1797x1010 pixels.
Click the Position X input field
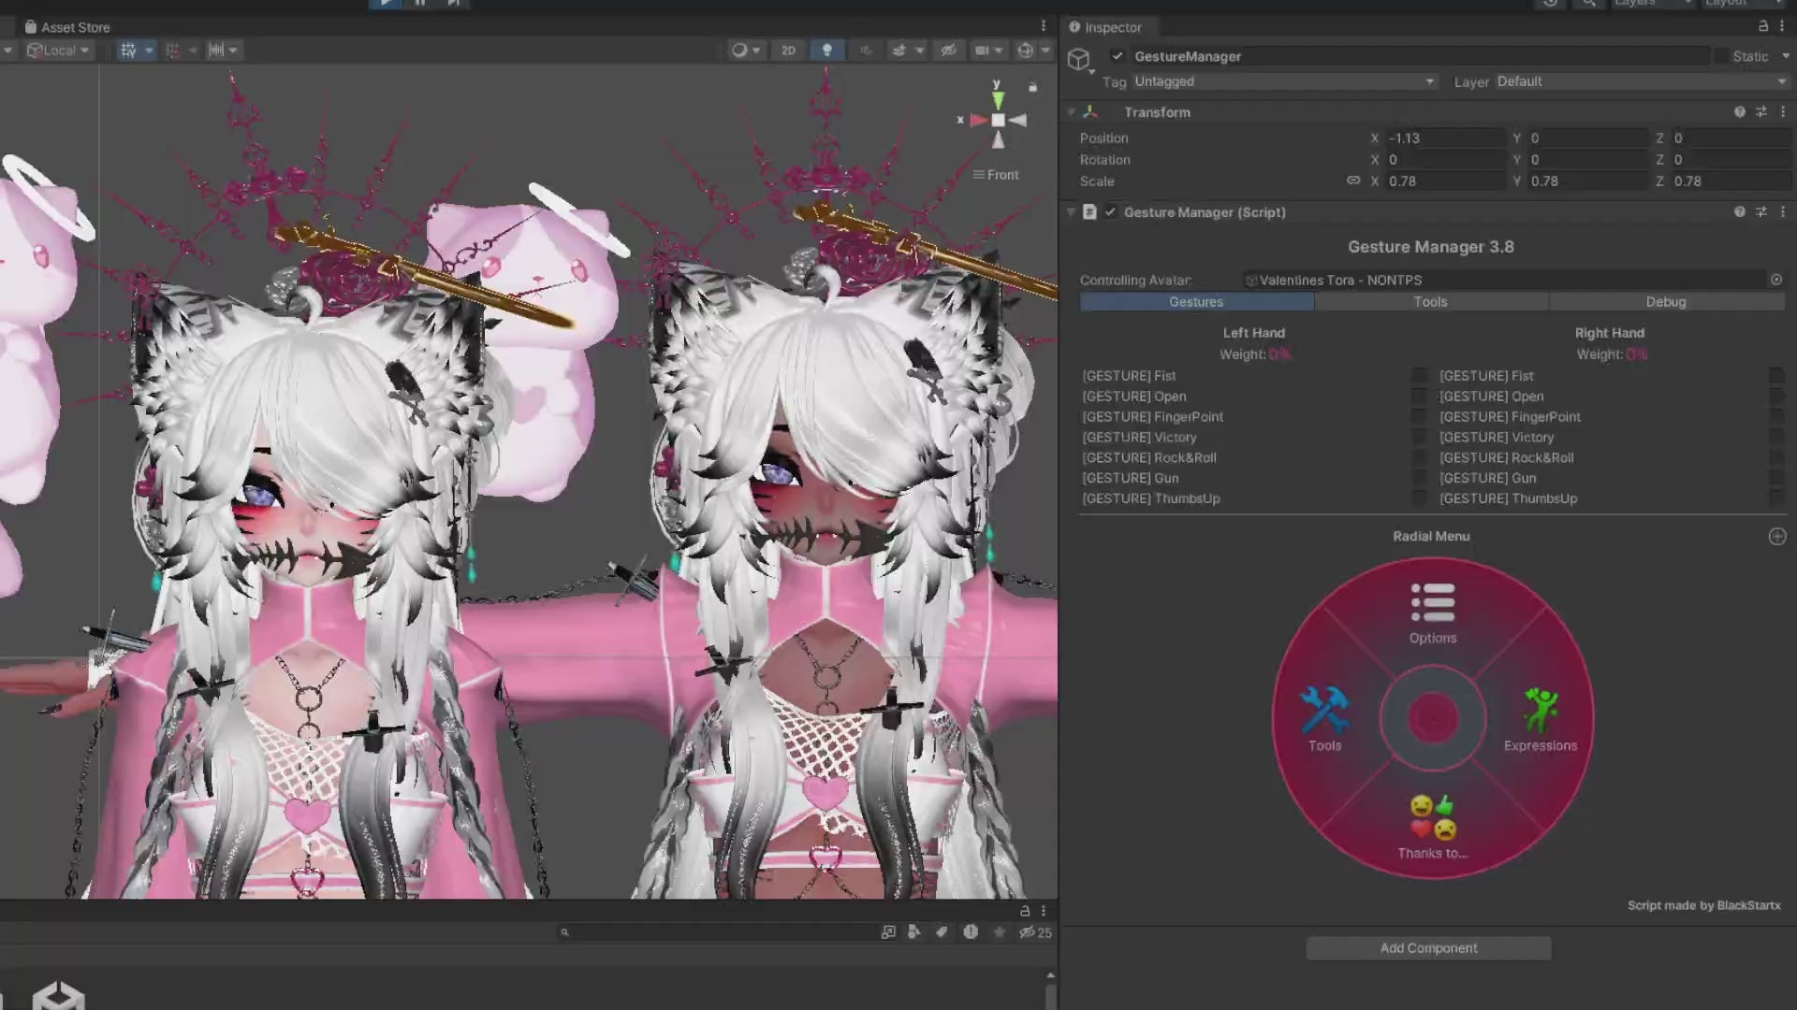click(1443, 138)
